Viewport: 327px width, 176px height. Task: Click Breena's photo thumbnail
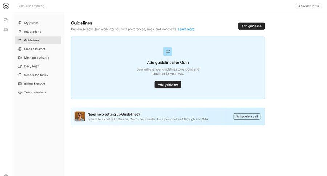tap(80, 116)
